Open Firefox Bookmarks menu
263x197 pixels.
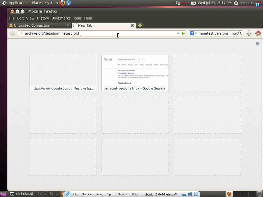pos(61,18)
